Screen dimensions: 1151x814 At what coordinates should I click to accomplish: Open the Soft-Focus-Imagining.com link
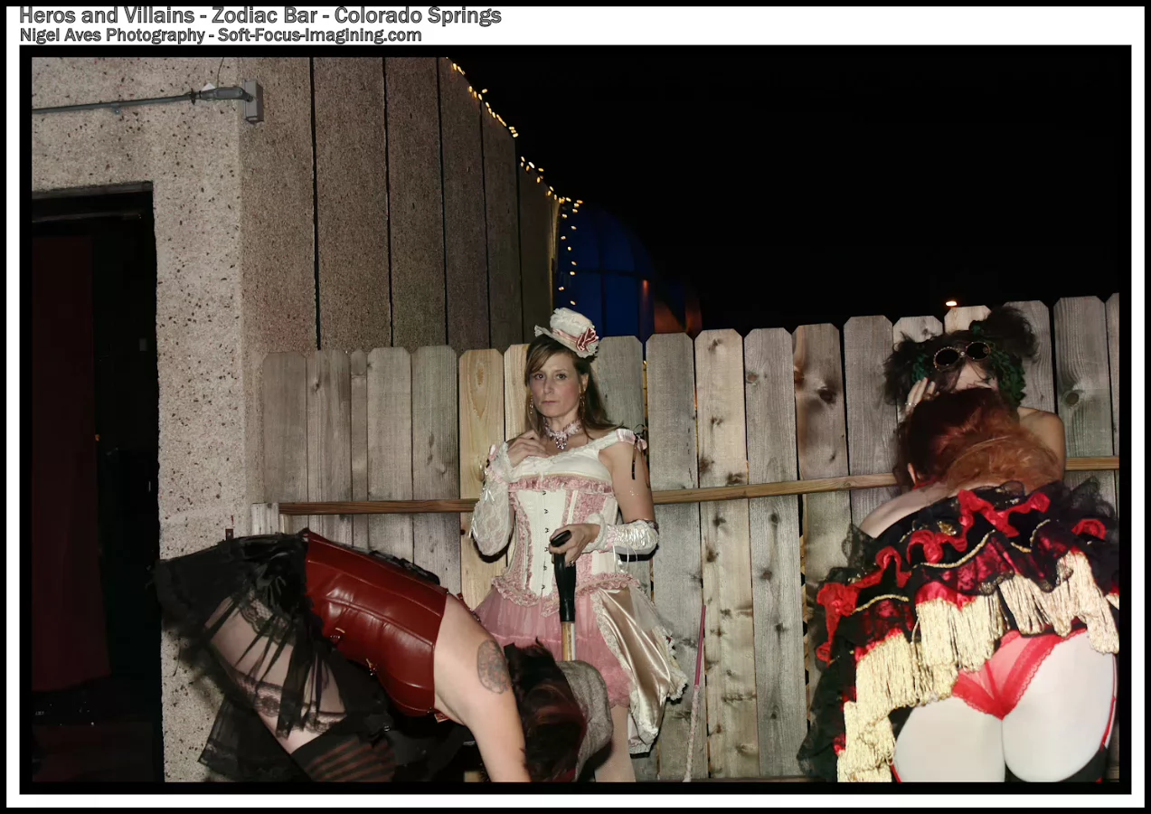[319, 35]
